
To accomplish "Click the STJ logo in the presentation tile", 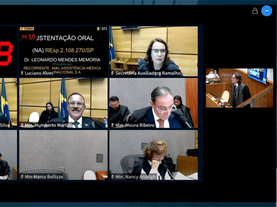I will pos(104,29).
